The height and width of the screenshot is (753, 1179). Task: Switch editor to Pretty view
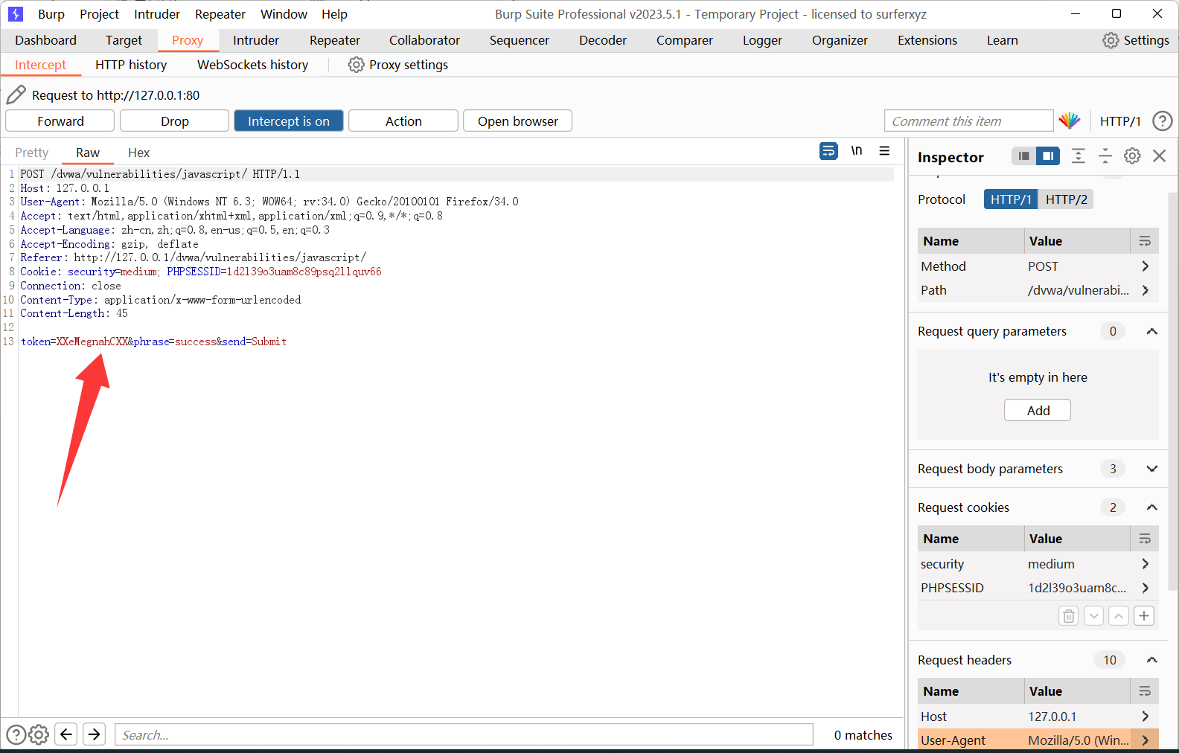point(31,153)
